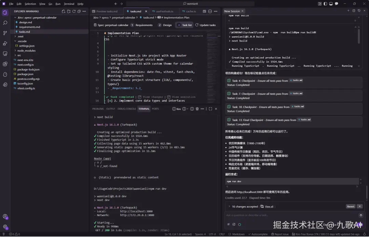Switch to the DEBUG CONSOLE tab
The height and width of the screenshot is (237, 369).
tap(127, 109)
